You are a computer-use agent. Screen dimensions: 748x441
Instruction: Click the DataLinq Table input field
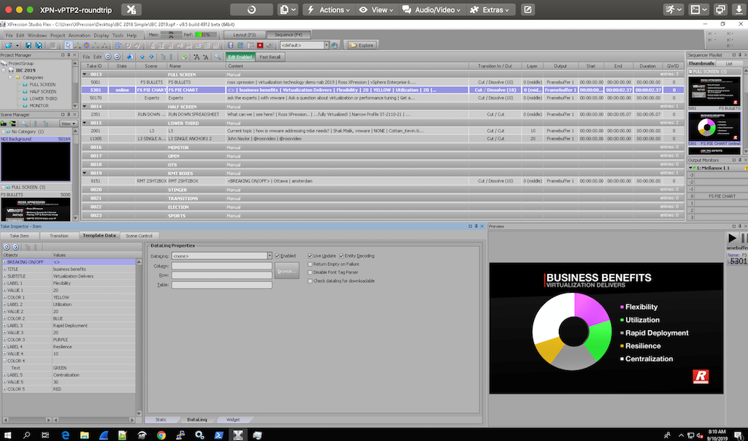click(x=222, y=285)
